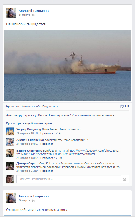Open Андрей Сидоренко's avatar thumbnail
This screenshot has height=217, width=135.
[10, 142]
